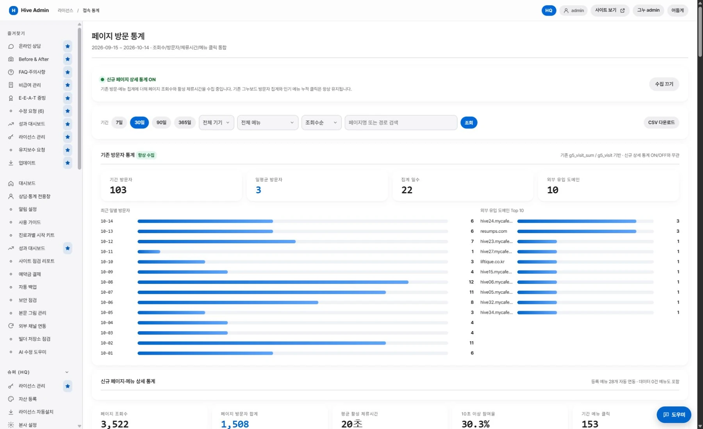Screen dimensions: 703x429
Task: Focus the 페이지명 또는 경로 검색 input
Action: tap(401, 123)
